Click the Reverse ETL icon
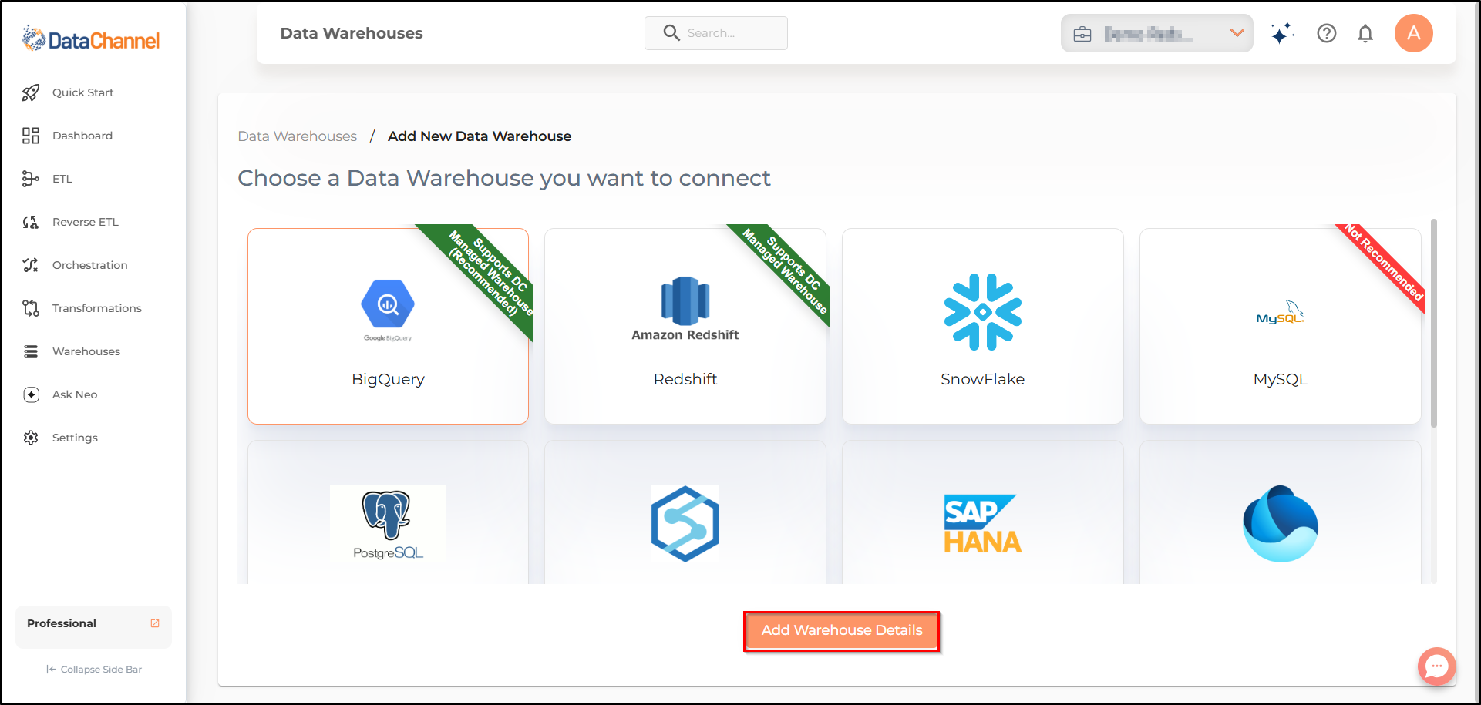 pos(31,222)
